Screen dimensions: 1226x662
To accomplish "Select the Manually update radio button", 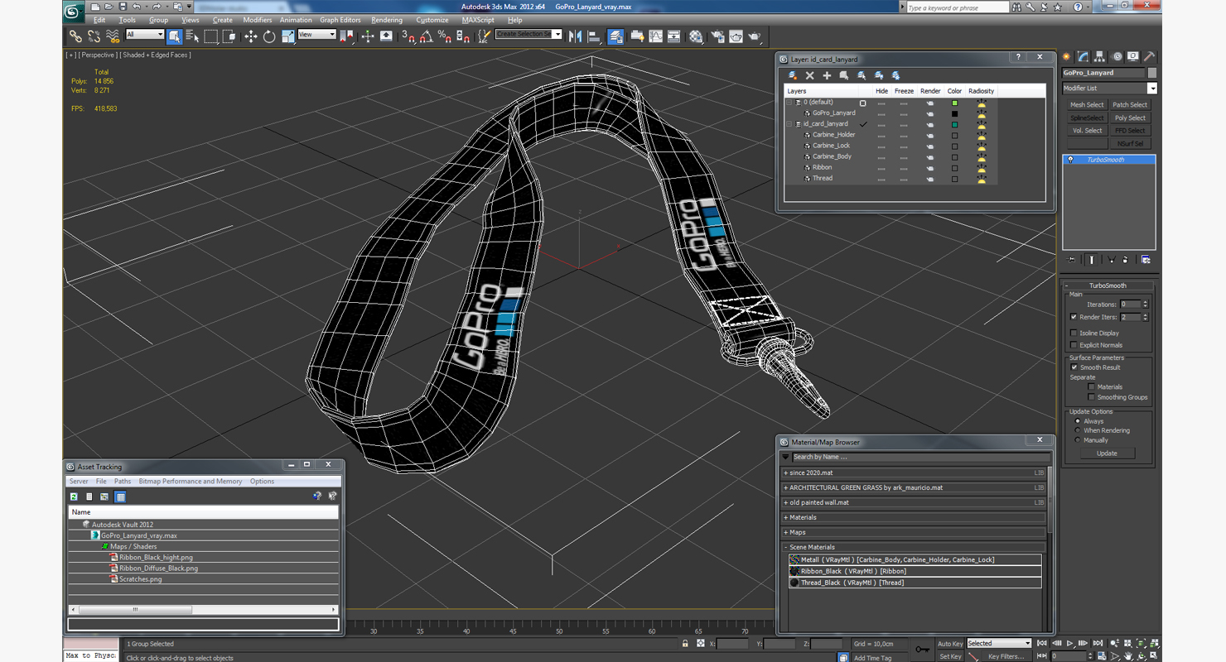I will tap(1077, 440).
